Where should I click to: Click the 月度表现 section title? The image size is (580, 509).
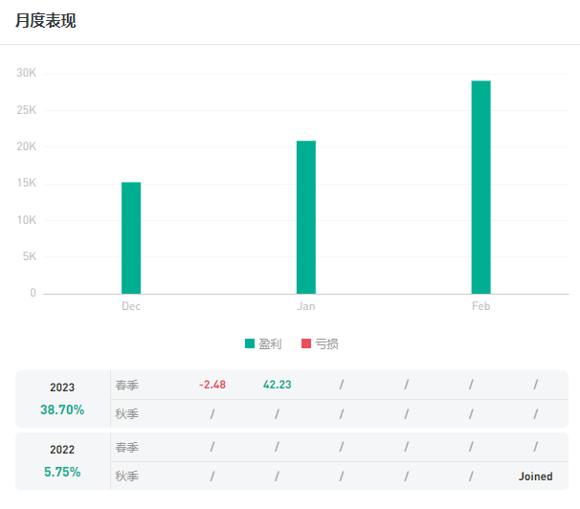click(x=46, y=21)
